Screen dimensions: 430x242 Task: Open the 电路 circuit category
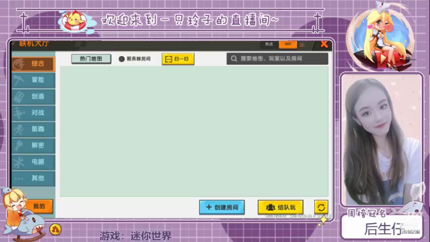[x=33, y=162]
